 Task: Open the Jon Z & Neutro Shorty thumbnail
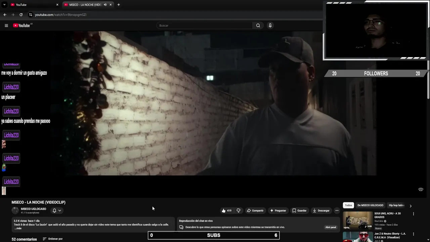[358, 237]
